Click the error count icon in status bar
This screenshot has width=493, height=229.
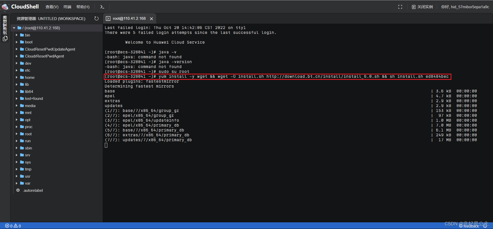[7, 226]
